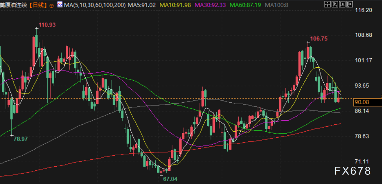Click the orange crosshair target icon after 日线
Viewport: 382px width, 184px height.
point(51,6)
